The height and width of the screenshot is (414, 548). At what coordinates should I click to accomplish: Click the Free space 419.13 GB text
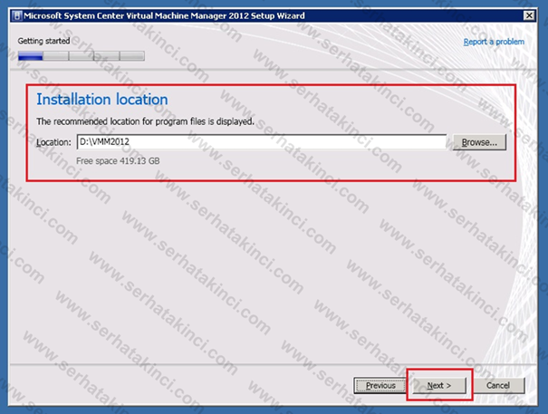tap(118, 161)
